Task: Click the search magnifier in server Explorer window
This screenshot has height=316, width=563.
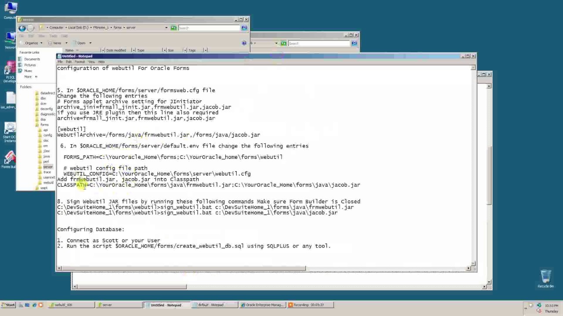Action: coord(244,28)
